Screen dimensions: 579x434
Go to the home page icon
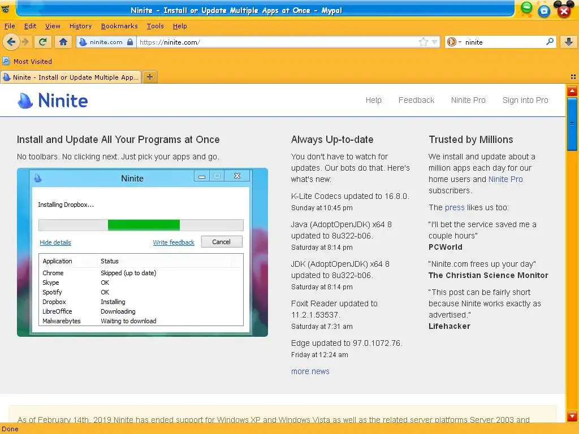tap(63, 42)
